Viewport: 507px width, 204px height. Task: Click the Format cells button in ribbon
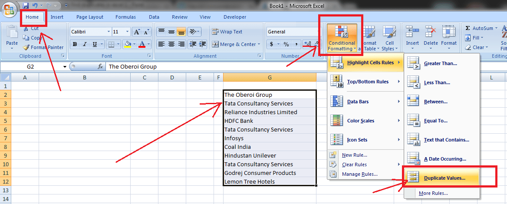(449, 37)
